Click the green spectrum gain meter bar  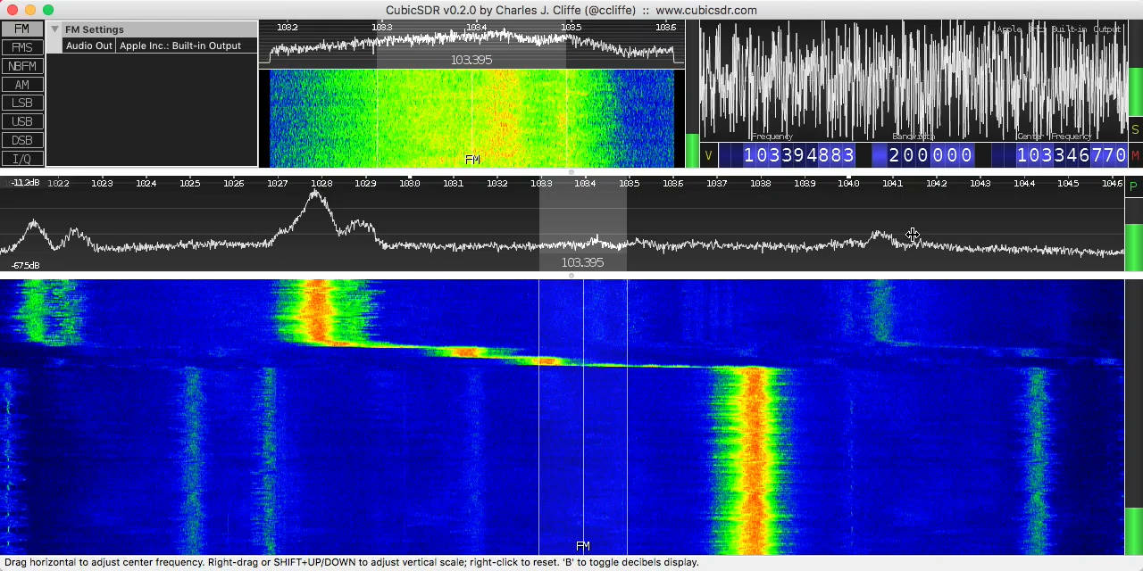coord(1134,245)
